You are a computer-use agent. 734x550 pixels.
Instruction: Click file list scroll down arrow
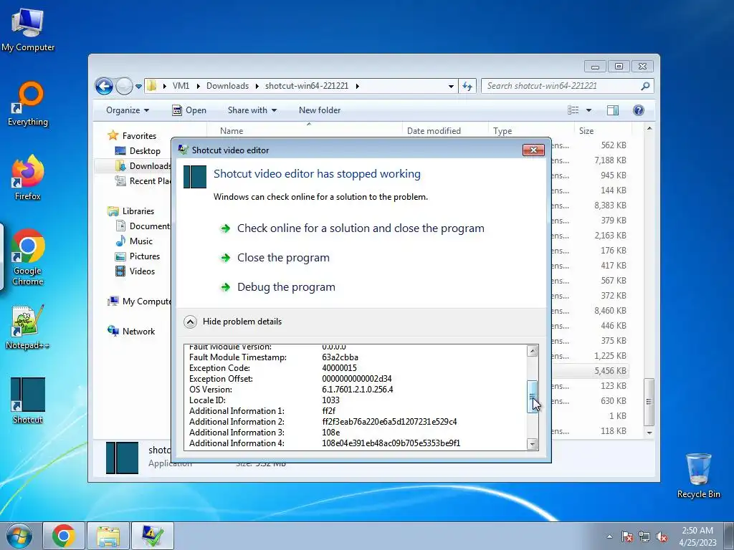pos(649,433)
